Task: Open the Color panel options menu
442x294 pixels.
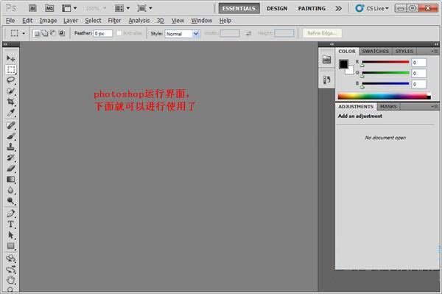Action: [x=435, y=51]
